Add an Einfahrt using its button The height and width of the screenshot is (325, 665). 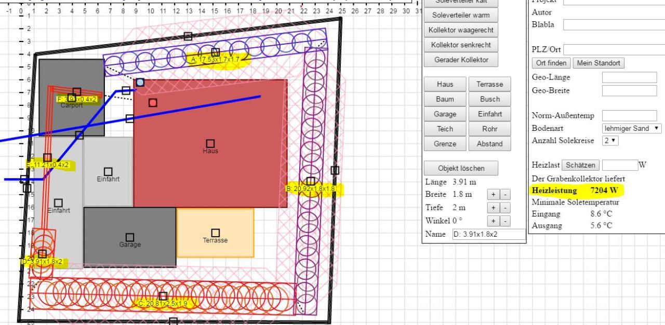pyautogui.click(x=489, y=114)
